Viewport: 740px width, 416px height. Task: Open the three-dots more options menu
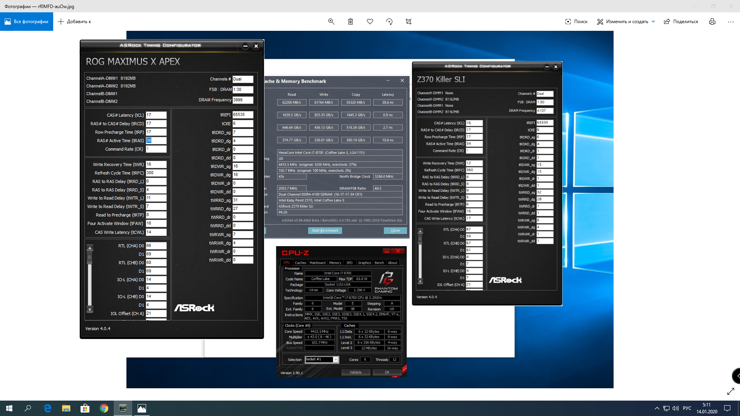tap(730, 22)
